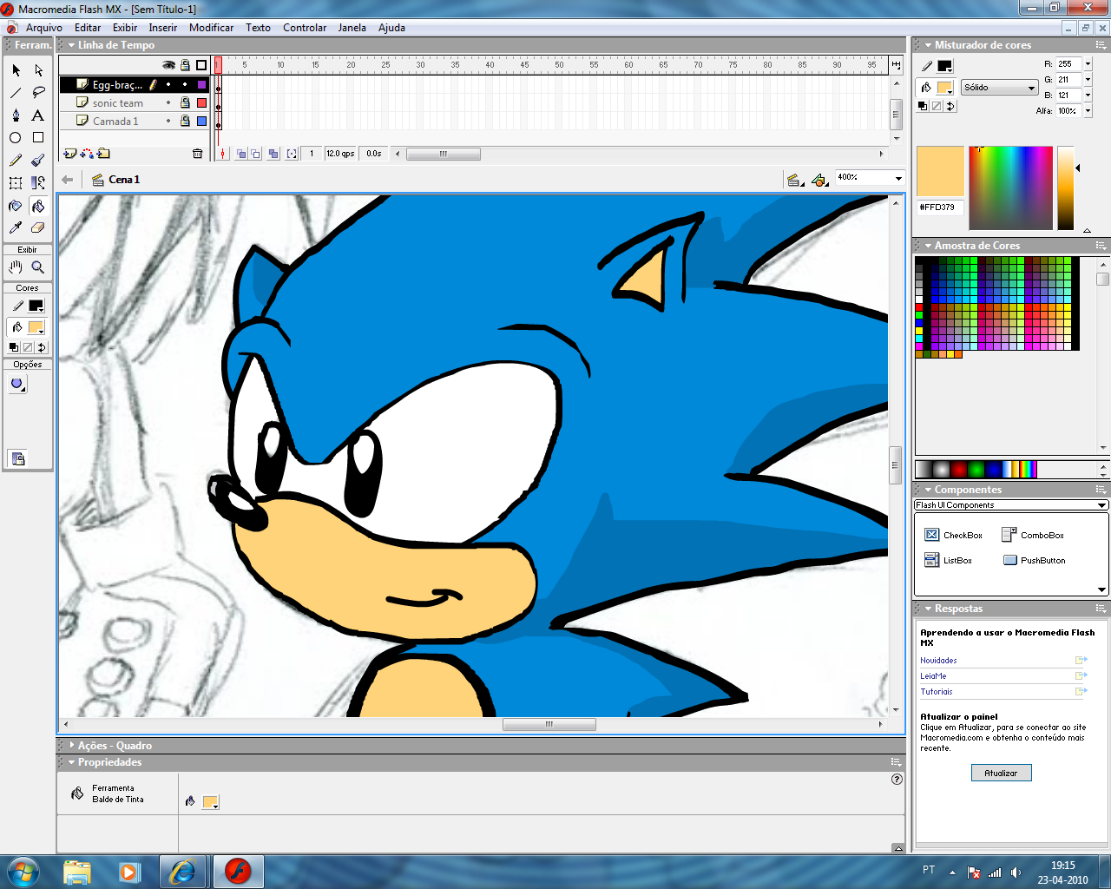Open the Inserir menu
Viewport: 1111px width, 889px height.
162,28
